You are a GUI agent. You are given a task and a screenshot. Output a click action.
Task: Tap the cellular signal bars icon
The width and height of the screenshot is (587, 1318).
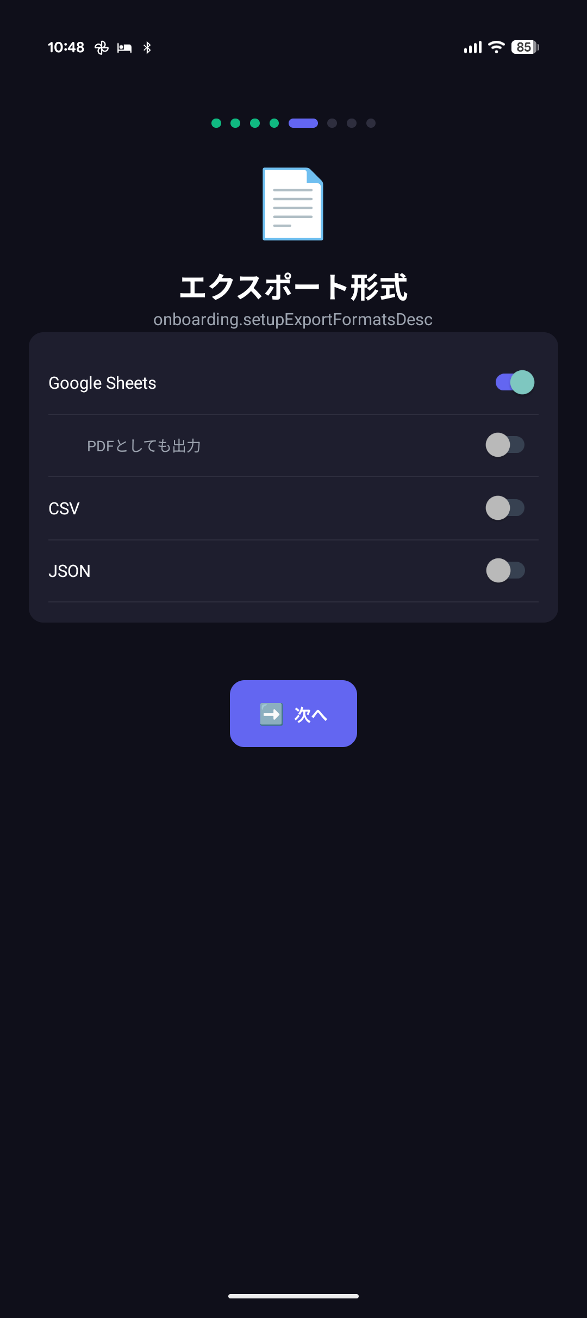tap(472, 47)
